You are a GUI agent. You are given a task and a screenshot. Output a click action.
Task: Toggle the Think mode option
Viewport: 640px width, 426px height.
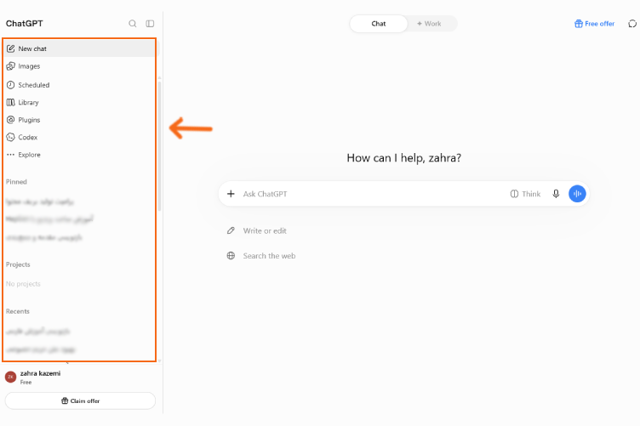coord(525,194)
